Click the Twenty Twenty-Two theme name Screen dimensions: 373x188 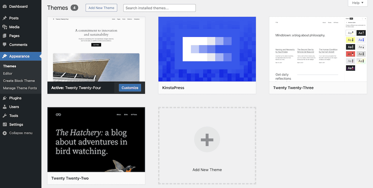click(70, 178)
